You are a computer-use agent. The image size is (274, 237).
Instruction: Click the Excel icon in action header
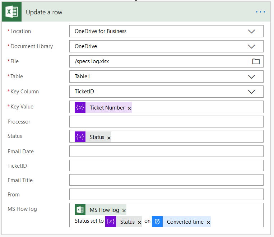click(x=11, y=12)
